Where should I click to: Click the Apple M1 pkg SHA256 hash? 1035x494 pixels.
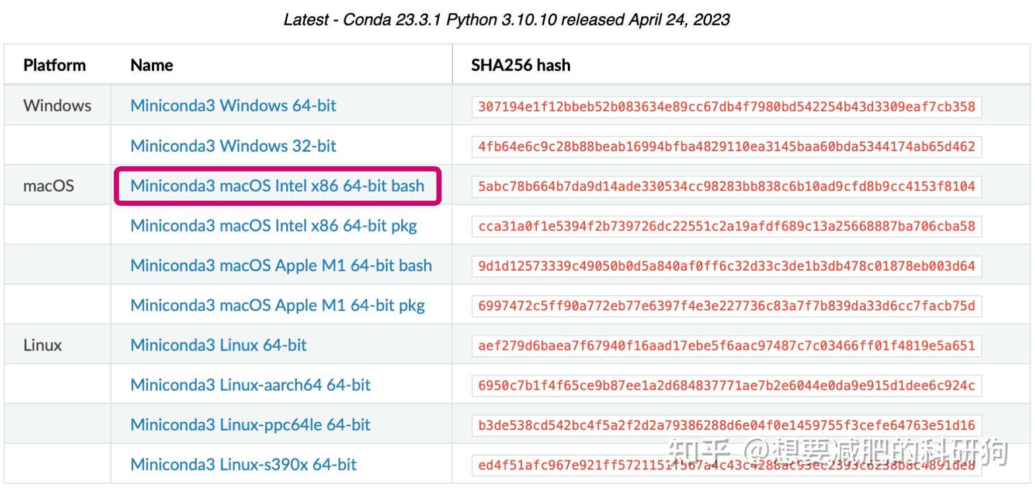pos(726,306)
